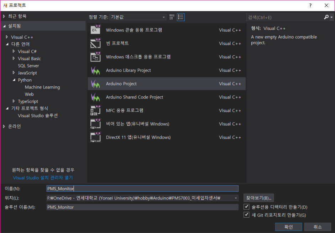
Task: Collapse the 설치됨 section
Action: [4, 26]
